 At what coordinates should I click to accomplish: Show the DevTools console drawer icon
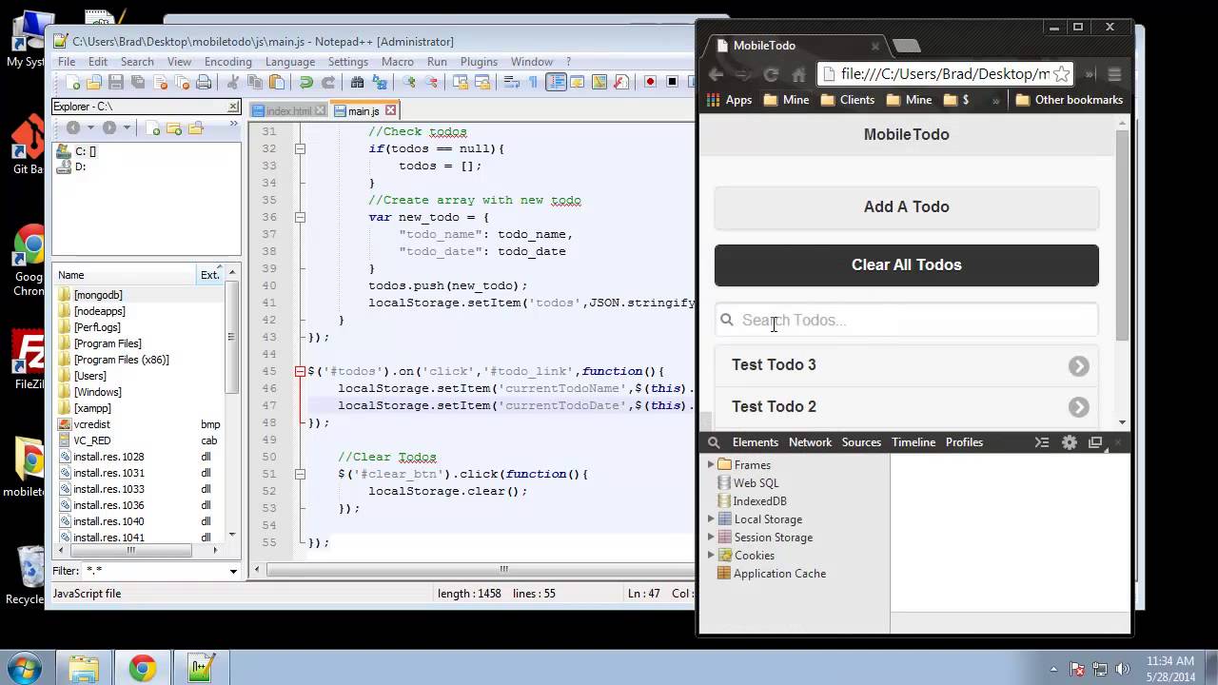tap(1042, 442)
